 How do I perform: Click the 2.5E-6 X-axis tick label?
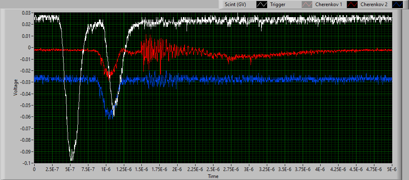click(213, 169)
